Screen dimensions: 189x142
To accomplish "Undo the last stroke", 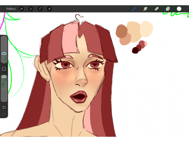I will [4, 107].
